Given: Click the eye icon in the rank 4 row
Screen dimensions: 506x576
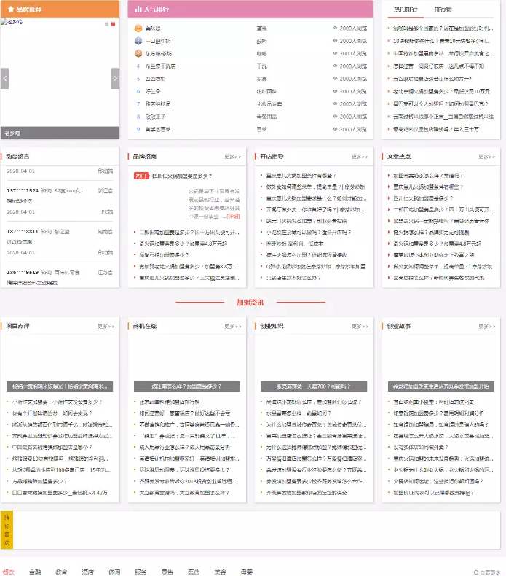Looking at the screenshot, I should coord(335,66).
